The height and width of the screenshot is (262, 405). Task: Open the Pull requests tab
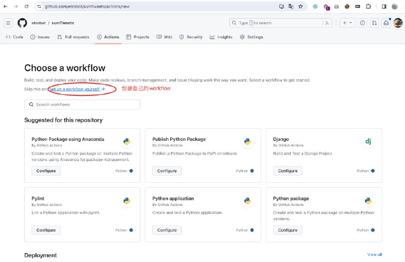coord(73,37)
